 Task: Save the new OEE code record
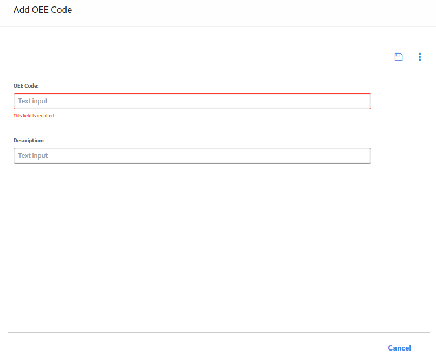[399, 57]
